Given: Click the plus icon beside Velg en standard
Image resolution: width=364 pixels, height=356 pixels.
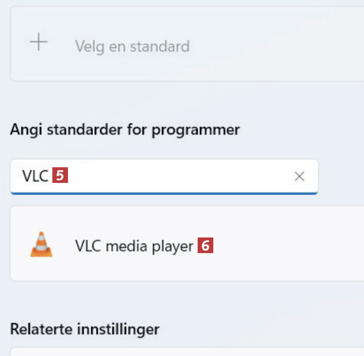Looking at the screenshot, I should pos(38,43).
